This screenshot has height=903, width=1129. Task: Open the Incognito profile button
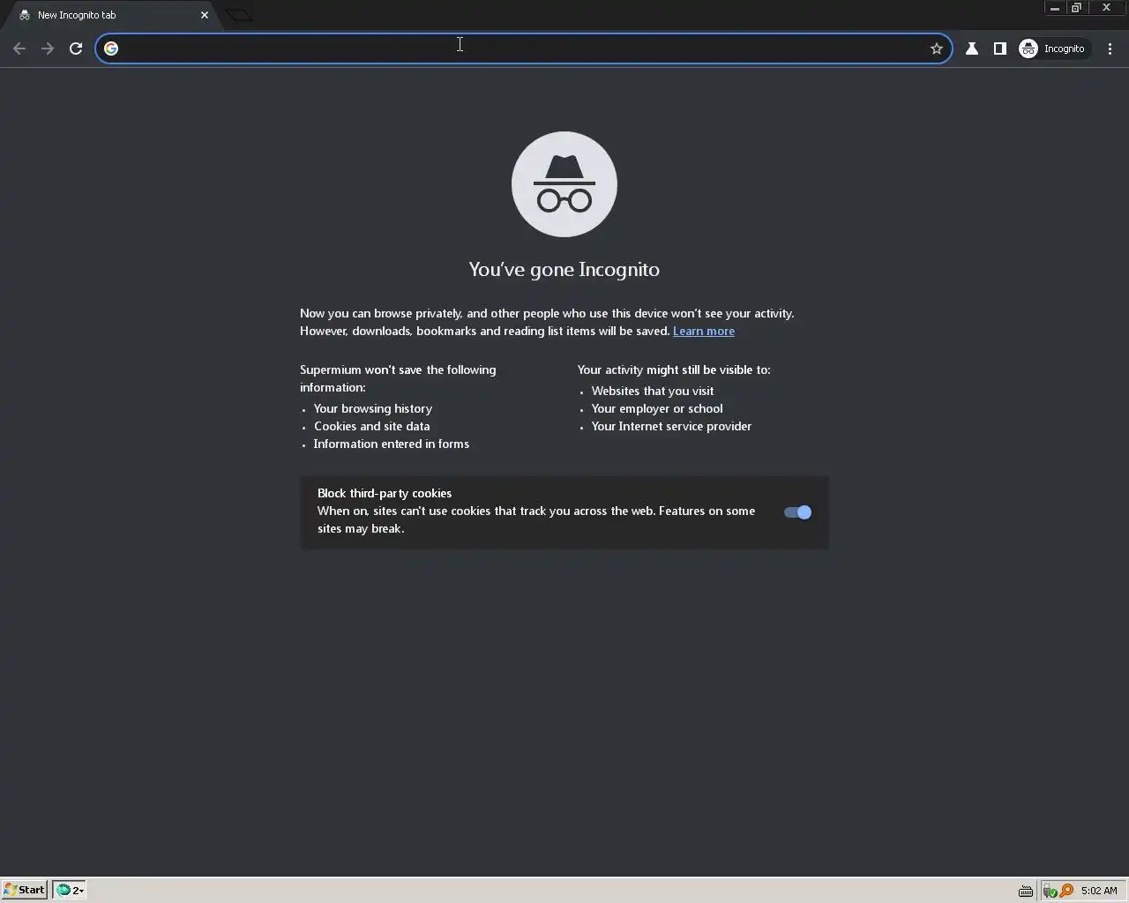1054,49
